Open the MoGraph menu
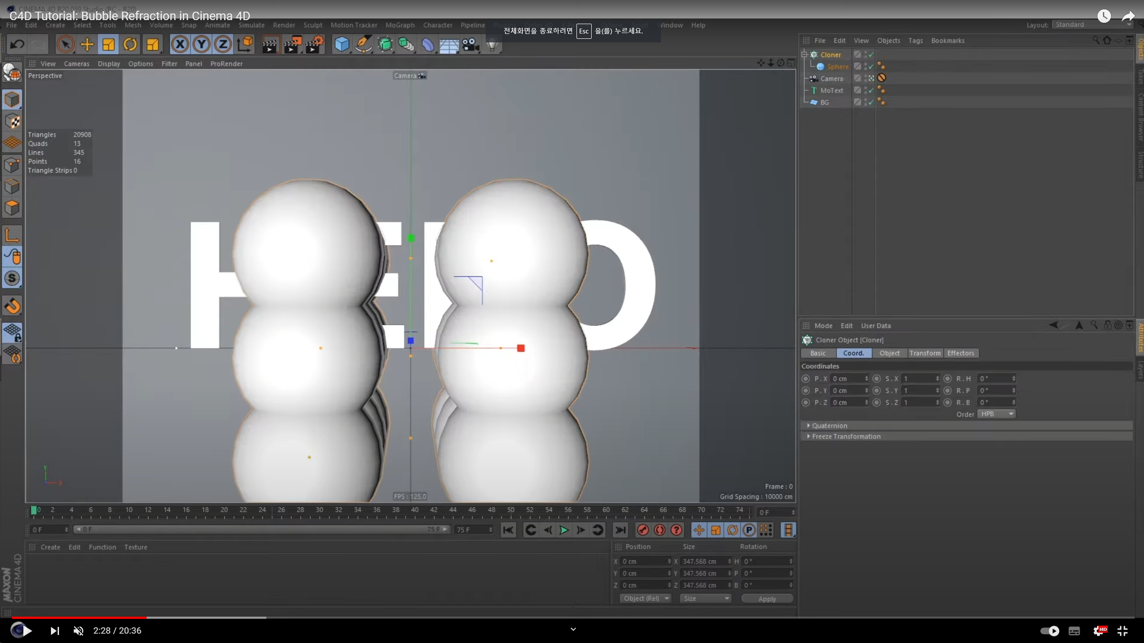 pos(400,25)
